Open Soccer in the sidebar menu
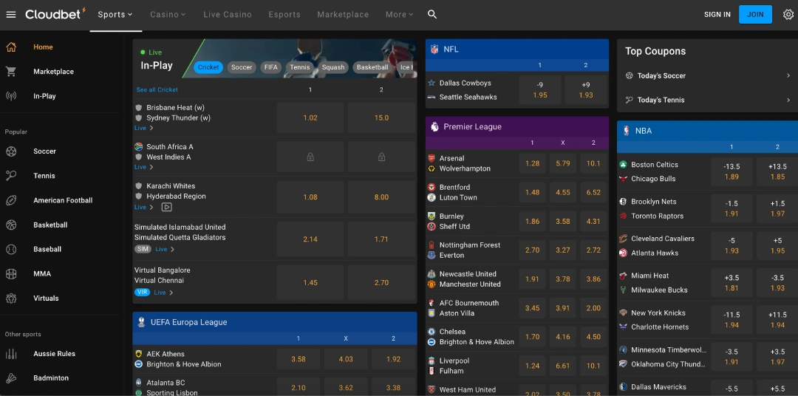The width and height of the screenshot is (798, 396). [x=45, y=151]
